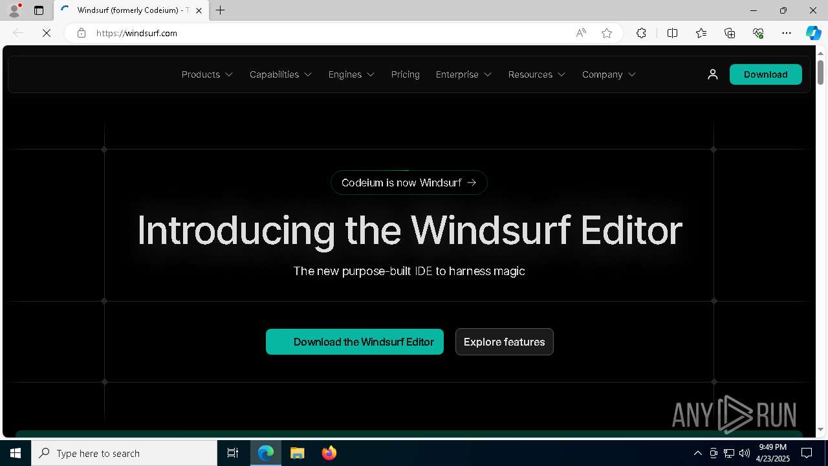Open the clock and calendar

773,453
